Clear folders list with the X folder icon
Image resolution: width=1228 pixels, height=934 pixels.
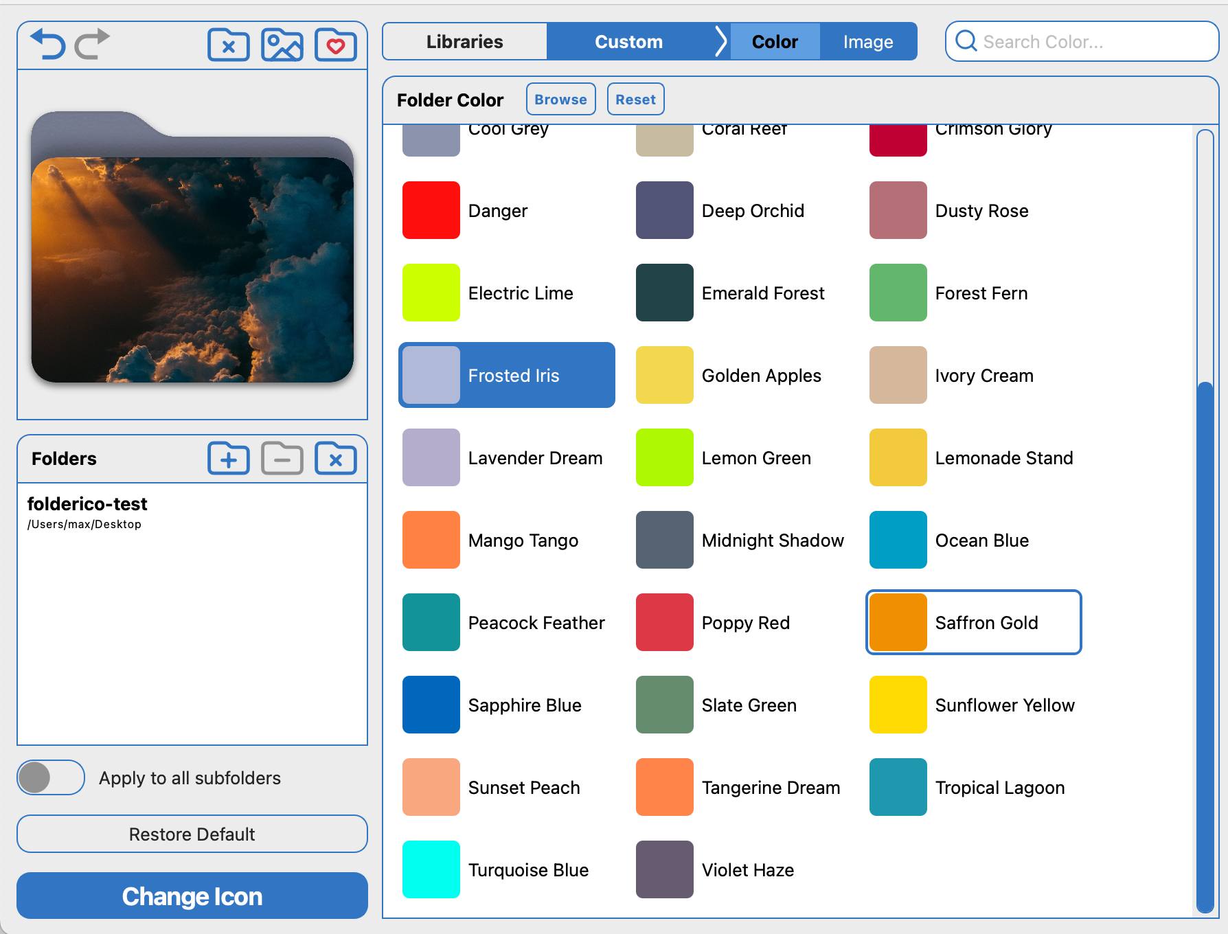point(336,459)
